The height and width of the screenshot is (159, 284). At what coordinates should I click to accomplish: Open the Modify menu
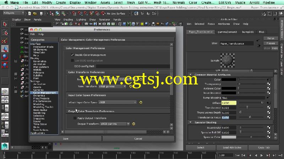tap(47, 2)
